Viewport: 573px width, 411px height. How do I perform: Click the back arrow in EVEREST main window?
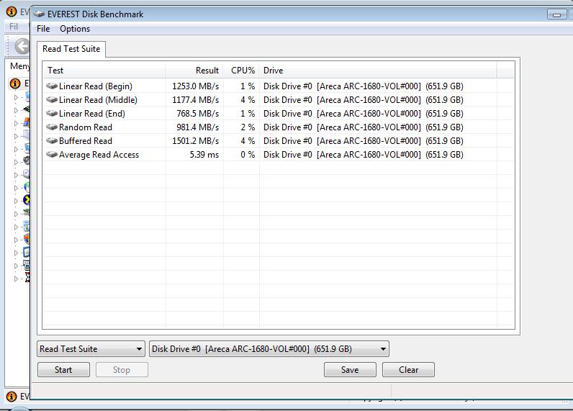[x=22, y=47]
